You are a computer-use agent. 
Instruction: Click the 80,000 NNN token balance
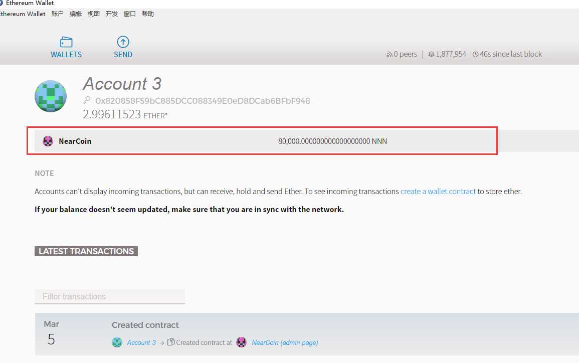332,141
